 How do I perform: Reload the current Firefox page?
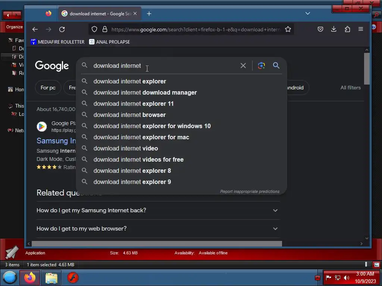pos(62,29)
